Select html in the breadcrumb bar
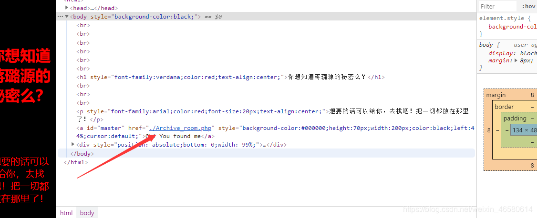537x218 pixels. pyautogui.click(x=66, y=213)
